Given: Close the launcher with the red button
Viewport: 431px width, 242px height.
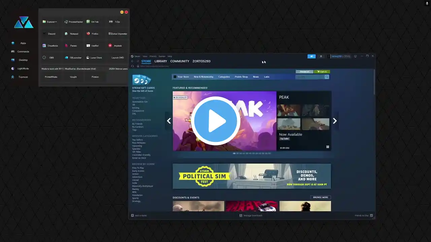Looking at the screenshot, I should (126, 12).
